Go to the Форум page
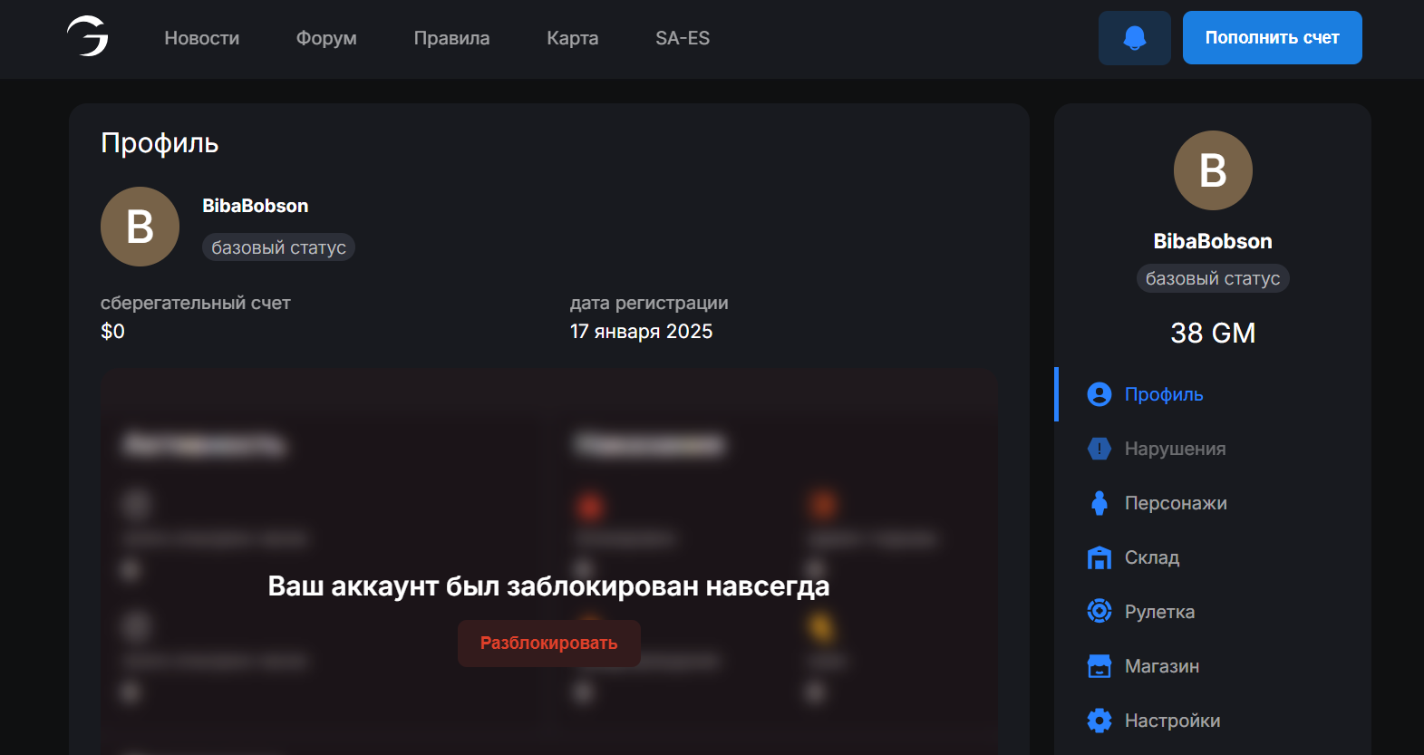 click(326, 38)
